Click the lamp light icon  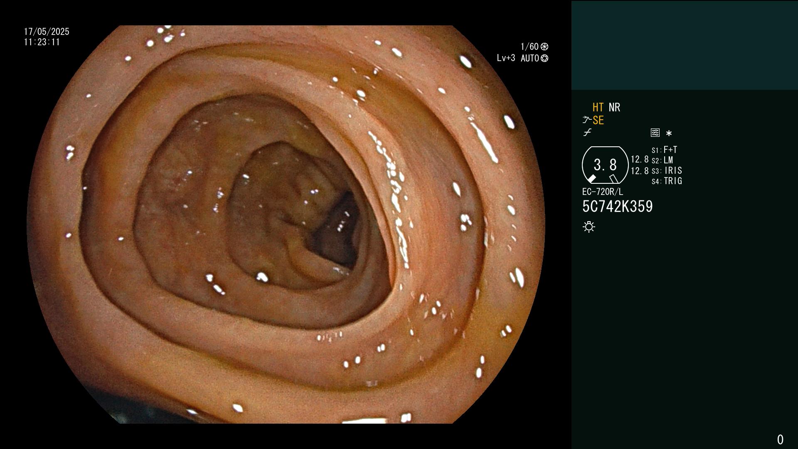[589, 227]
